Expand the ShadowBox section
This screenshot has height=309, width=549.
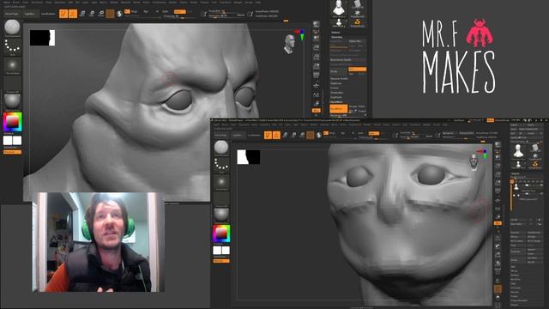(337, 93)
